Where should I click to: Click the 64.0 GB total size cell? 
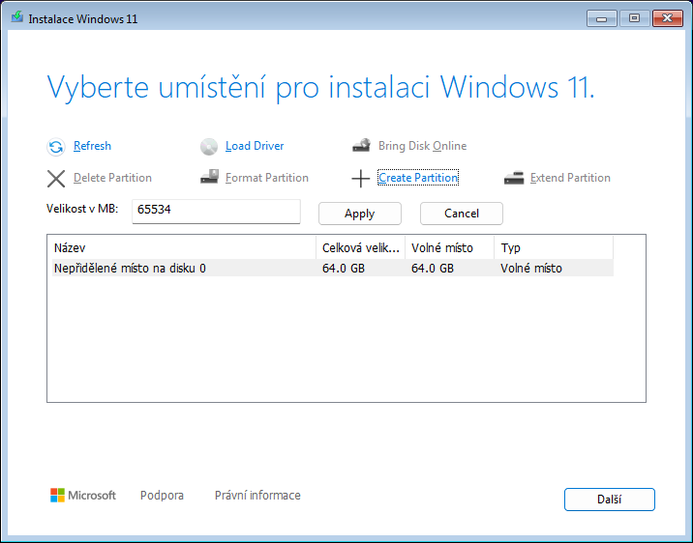click(x=344, y=269)
